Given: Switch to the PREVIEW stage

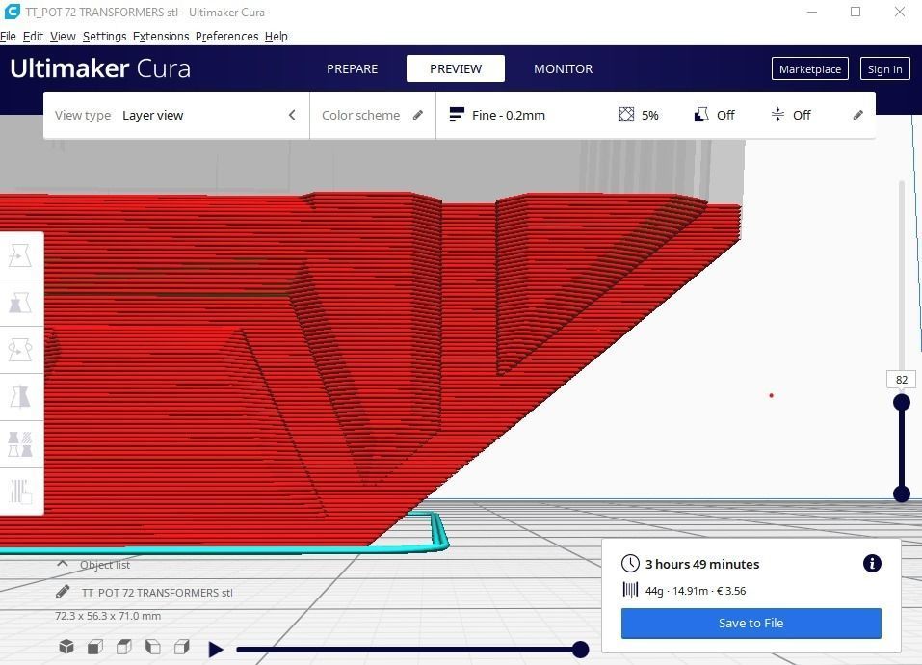Looking at the screenshot, I should click(456, 68).
